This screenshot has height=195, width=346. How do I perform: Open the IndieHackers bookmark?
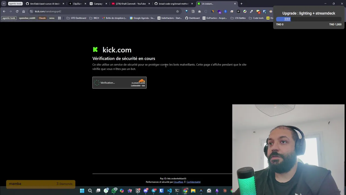click(169, 18)
